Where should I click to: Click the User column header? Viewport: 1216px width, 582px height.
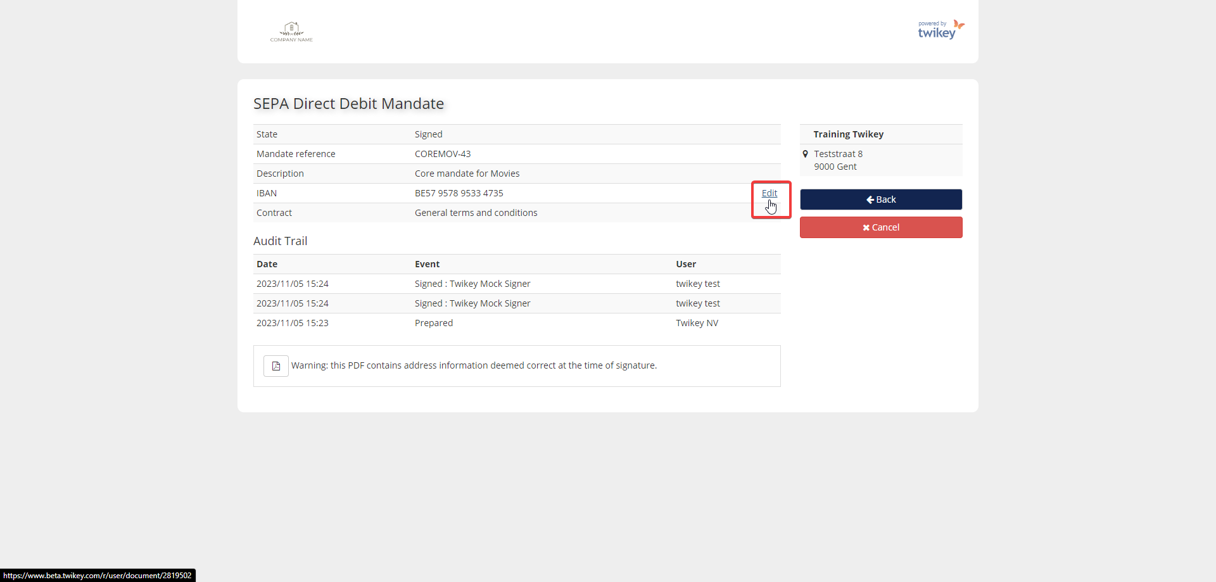pyautogui.click(x=685, y=264)
